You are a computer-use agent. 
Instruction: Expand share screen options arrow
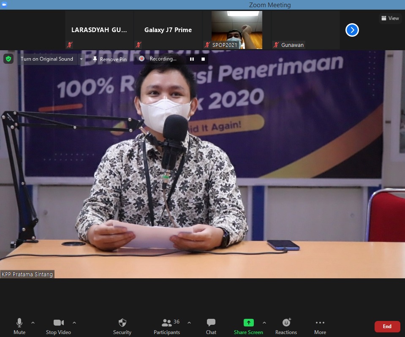click(264, 323)
